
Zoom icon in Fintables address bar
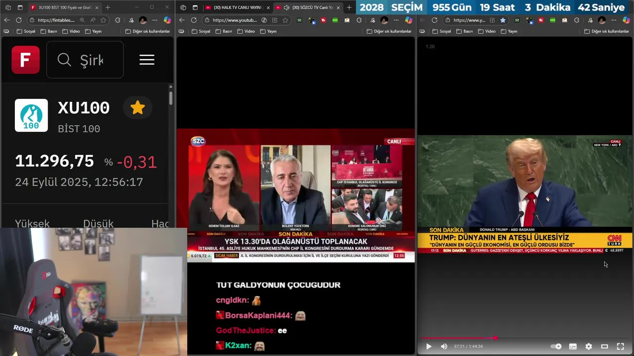(x=82, y=20)
